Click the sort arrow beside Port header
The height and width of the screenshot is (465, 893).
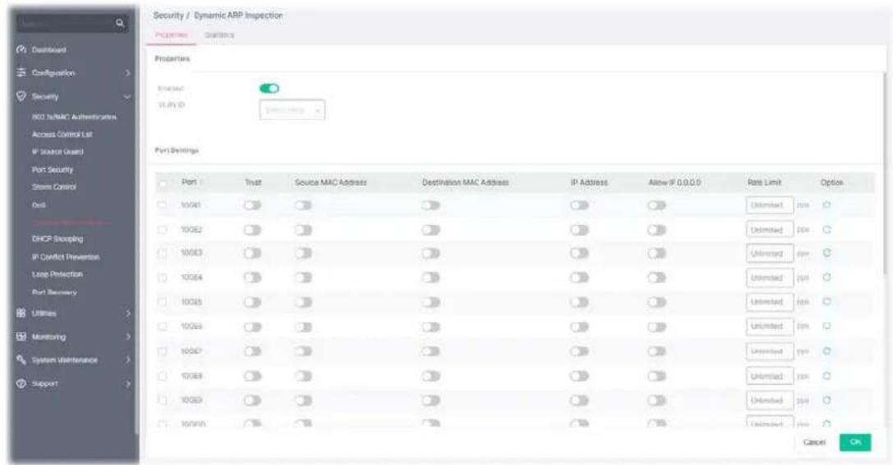[x=201, y=183]
